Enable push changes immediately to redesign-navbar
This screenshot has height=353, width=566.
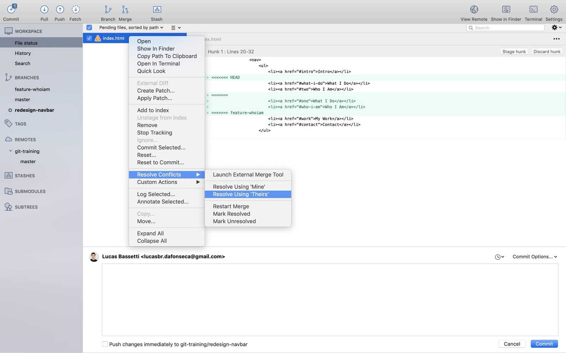105,344
